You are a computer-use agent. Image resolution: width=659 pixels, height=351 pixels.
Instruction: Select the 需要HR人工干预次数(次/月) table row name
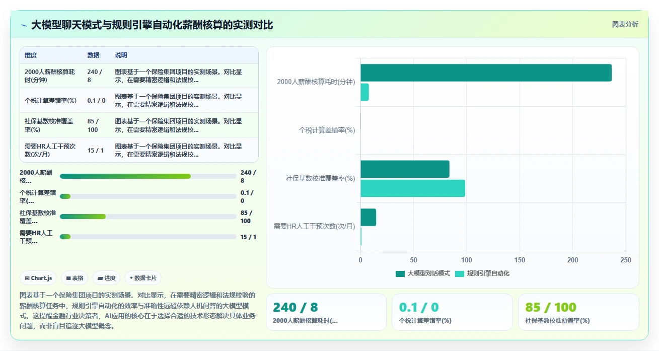[x=50, y=150]
